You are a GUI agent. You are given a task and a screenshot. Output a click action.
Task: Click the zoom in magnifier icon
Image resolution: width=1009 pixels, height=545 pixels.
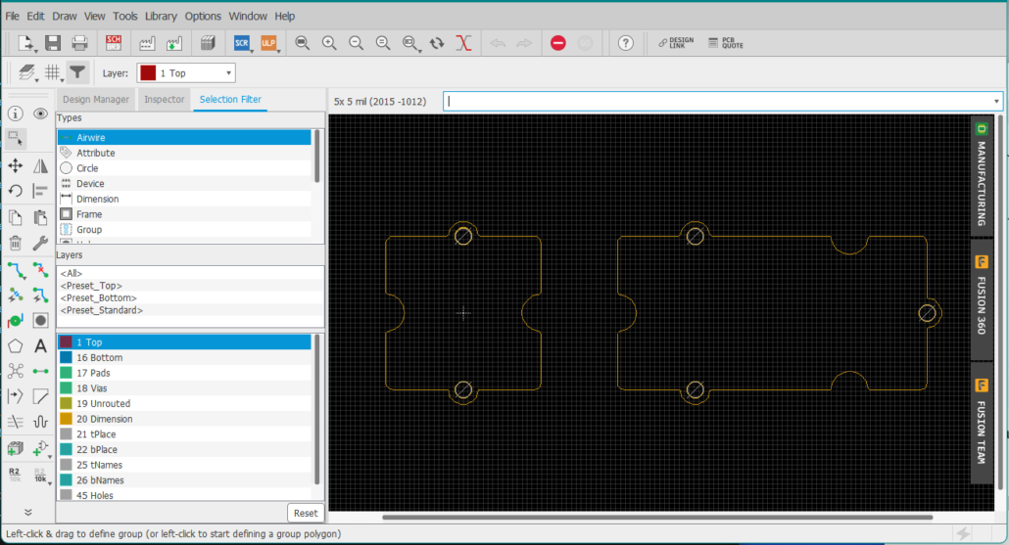tap(329, 43)
